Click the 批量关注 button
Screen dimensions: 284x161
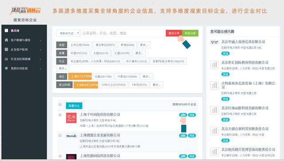pos(74,106)
